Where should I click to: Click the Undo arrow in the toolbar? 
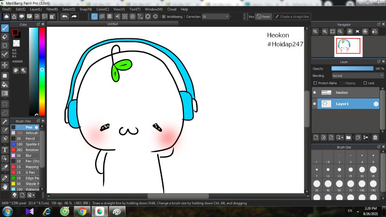pos(65,17)
